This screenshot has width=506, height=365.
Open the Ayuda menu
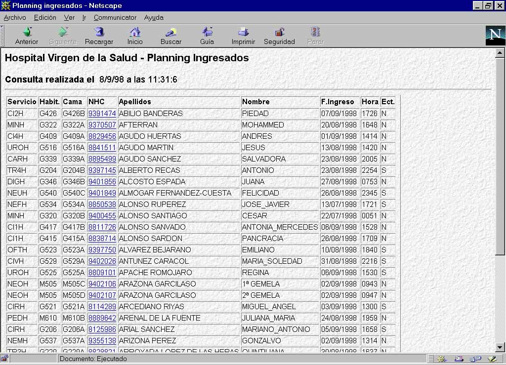[154, 17]
